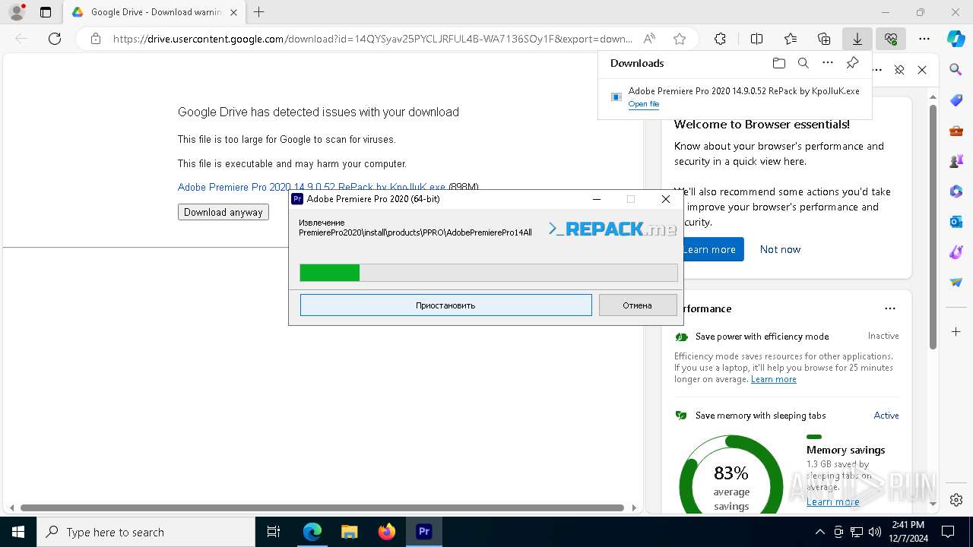Screen dimensions: 973x547
Task: Click the Active sleeping tabs status
Action: pyautogui.click(x=886, y=416)
